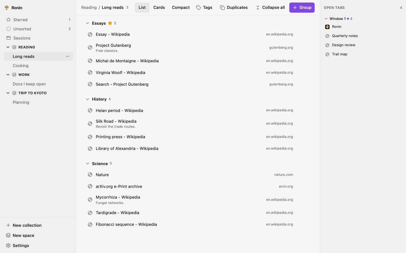Click the globe icon for Trail map tab

tap(327, 54)
